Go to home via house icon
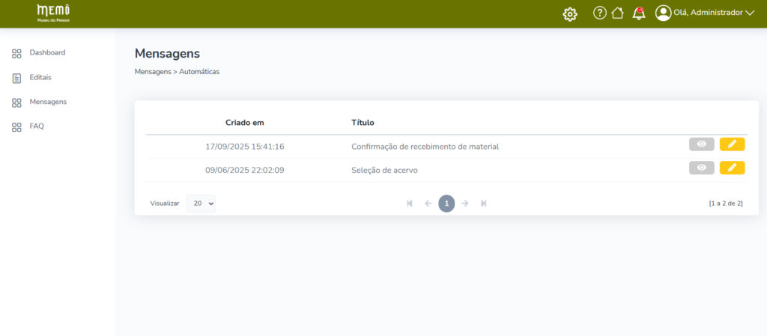767x336 pixels. [617, 13]
